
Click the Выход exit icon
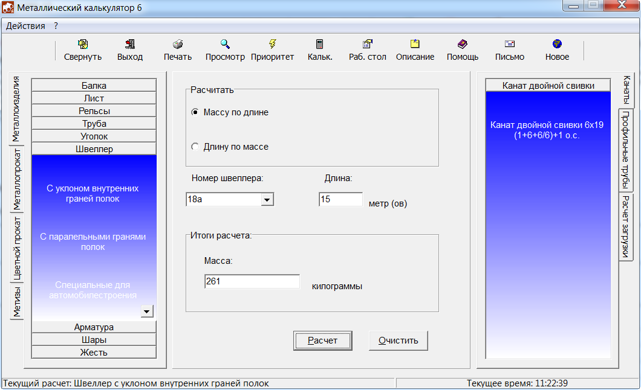click(130, 44)
